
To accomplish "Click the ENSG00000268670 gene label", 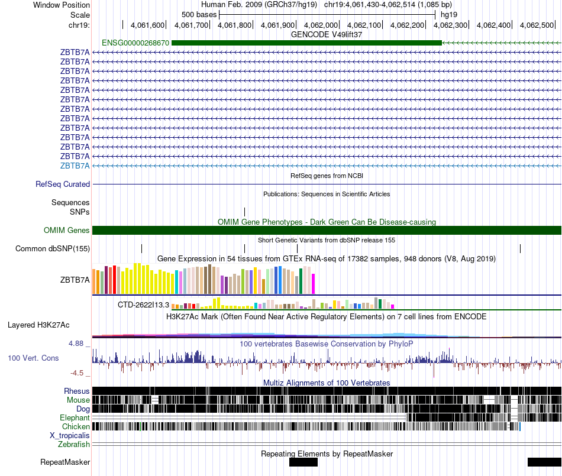I will click(x=135, y=43).
